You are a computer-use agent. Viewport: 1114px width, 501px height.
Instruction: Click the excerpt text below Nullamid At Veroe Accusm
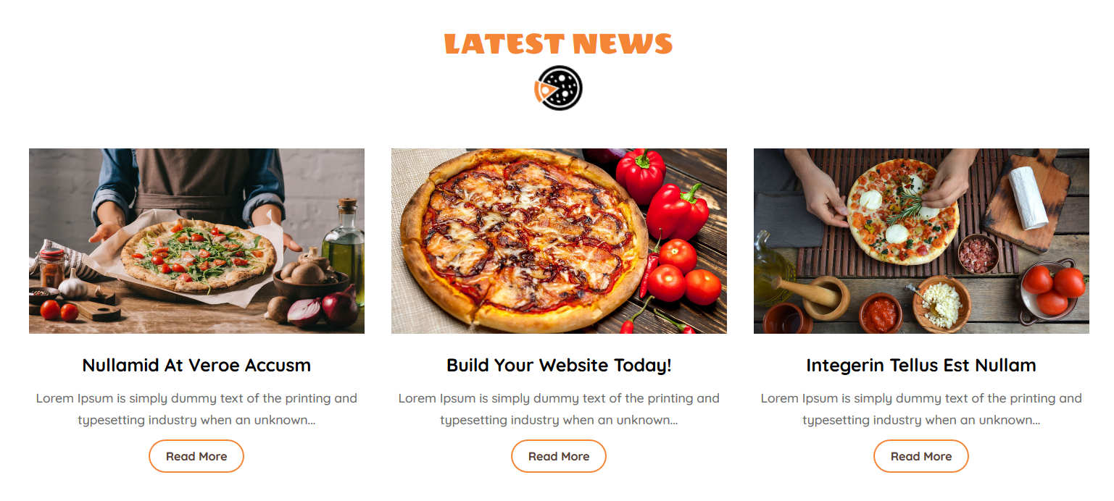[196, 409]
